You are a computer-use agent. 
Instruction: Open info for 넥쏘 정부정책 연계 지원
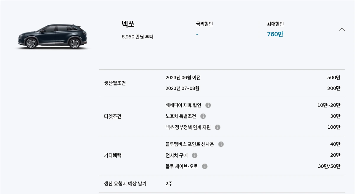[x=217, y=127]
